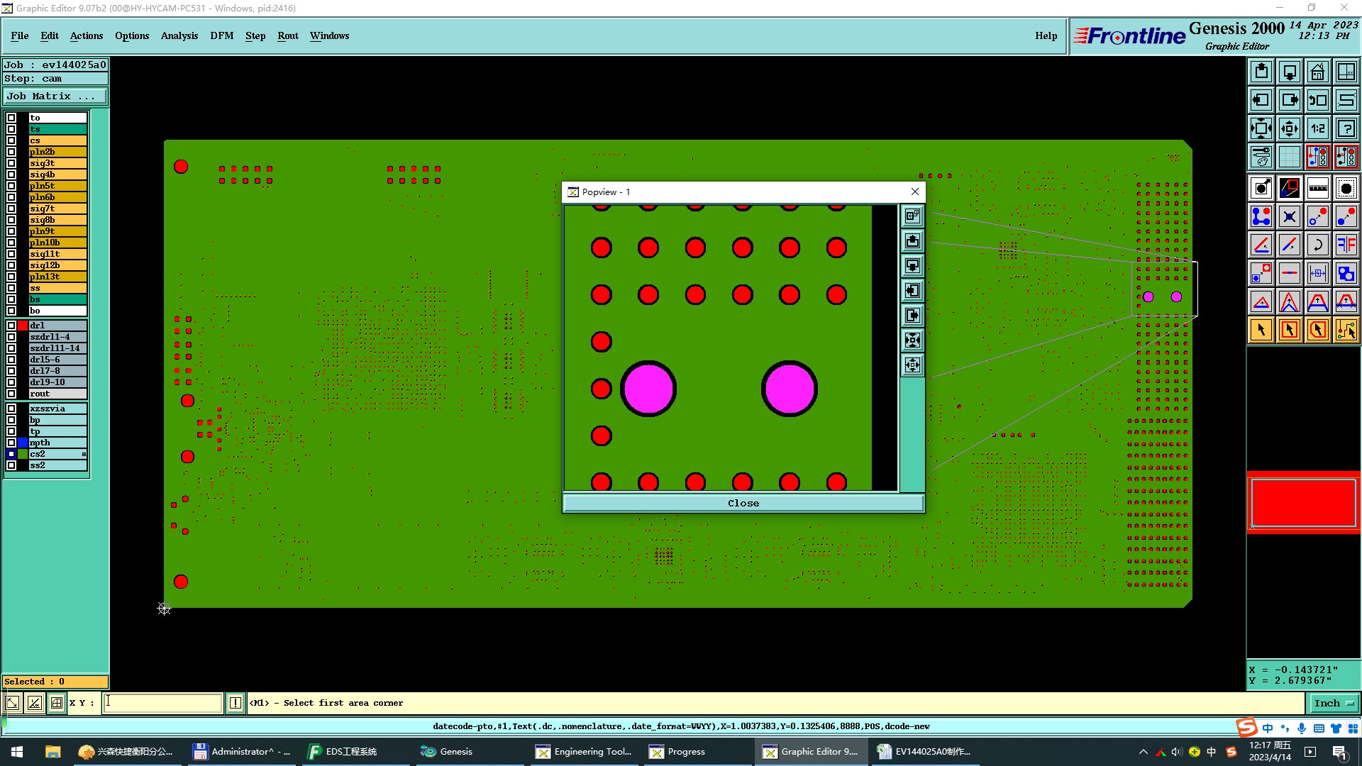Click the red color swatch for drl

pyautogui.click(x=23, y=326)
